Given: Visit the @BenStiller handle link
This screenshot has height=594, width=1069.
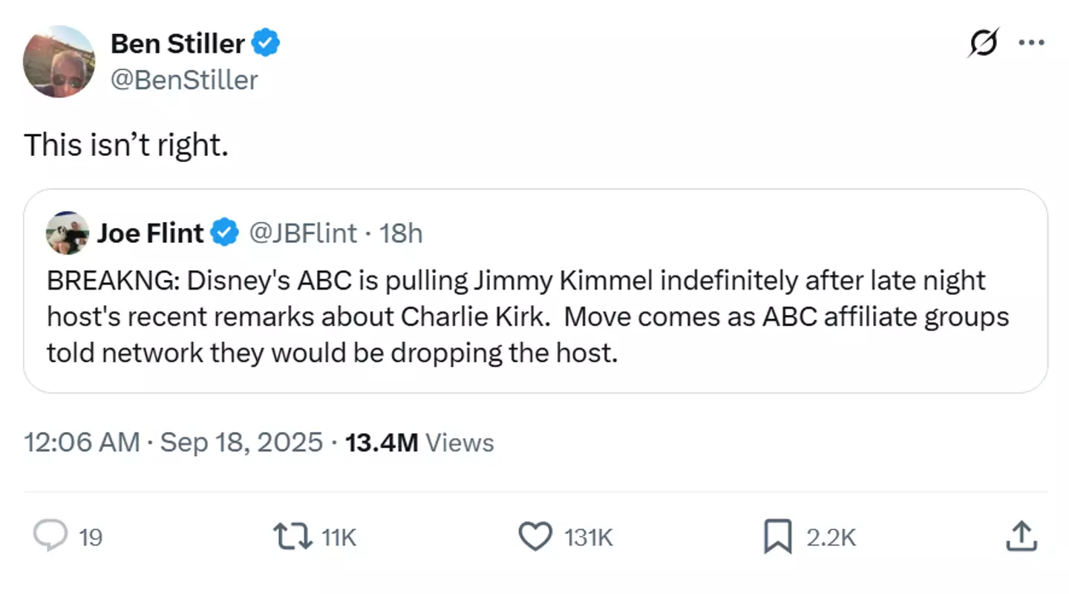Looking at the screenshot, I should click(184, 79).
